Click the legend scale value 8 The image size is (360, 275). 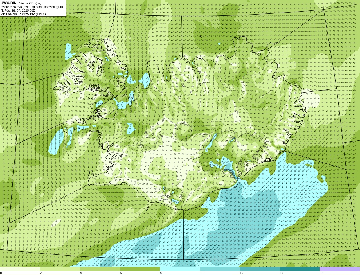click(x=161, y=273)
